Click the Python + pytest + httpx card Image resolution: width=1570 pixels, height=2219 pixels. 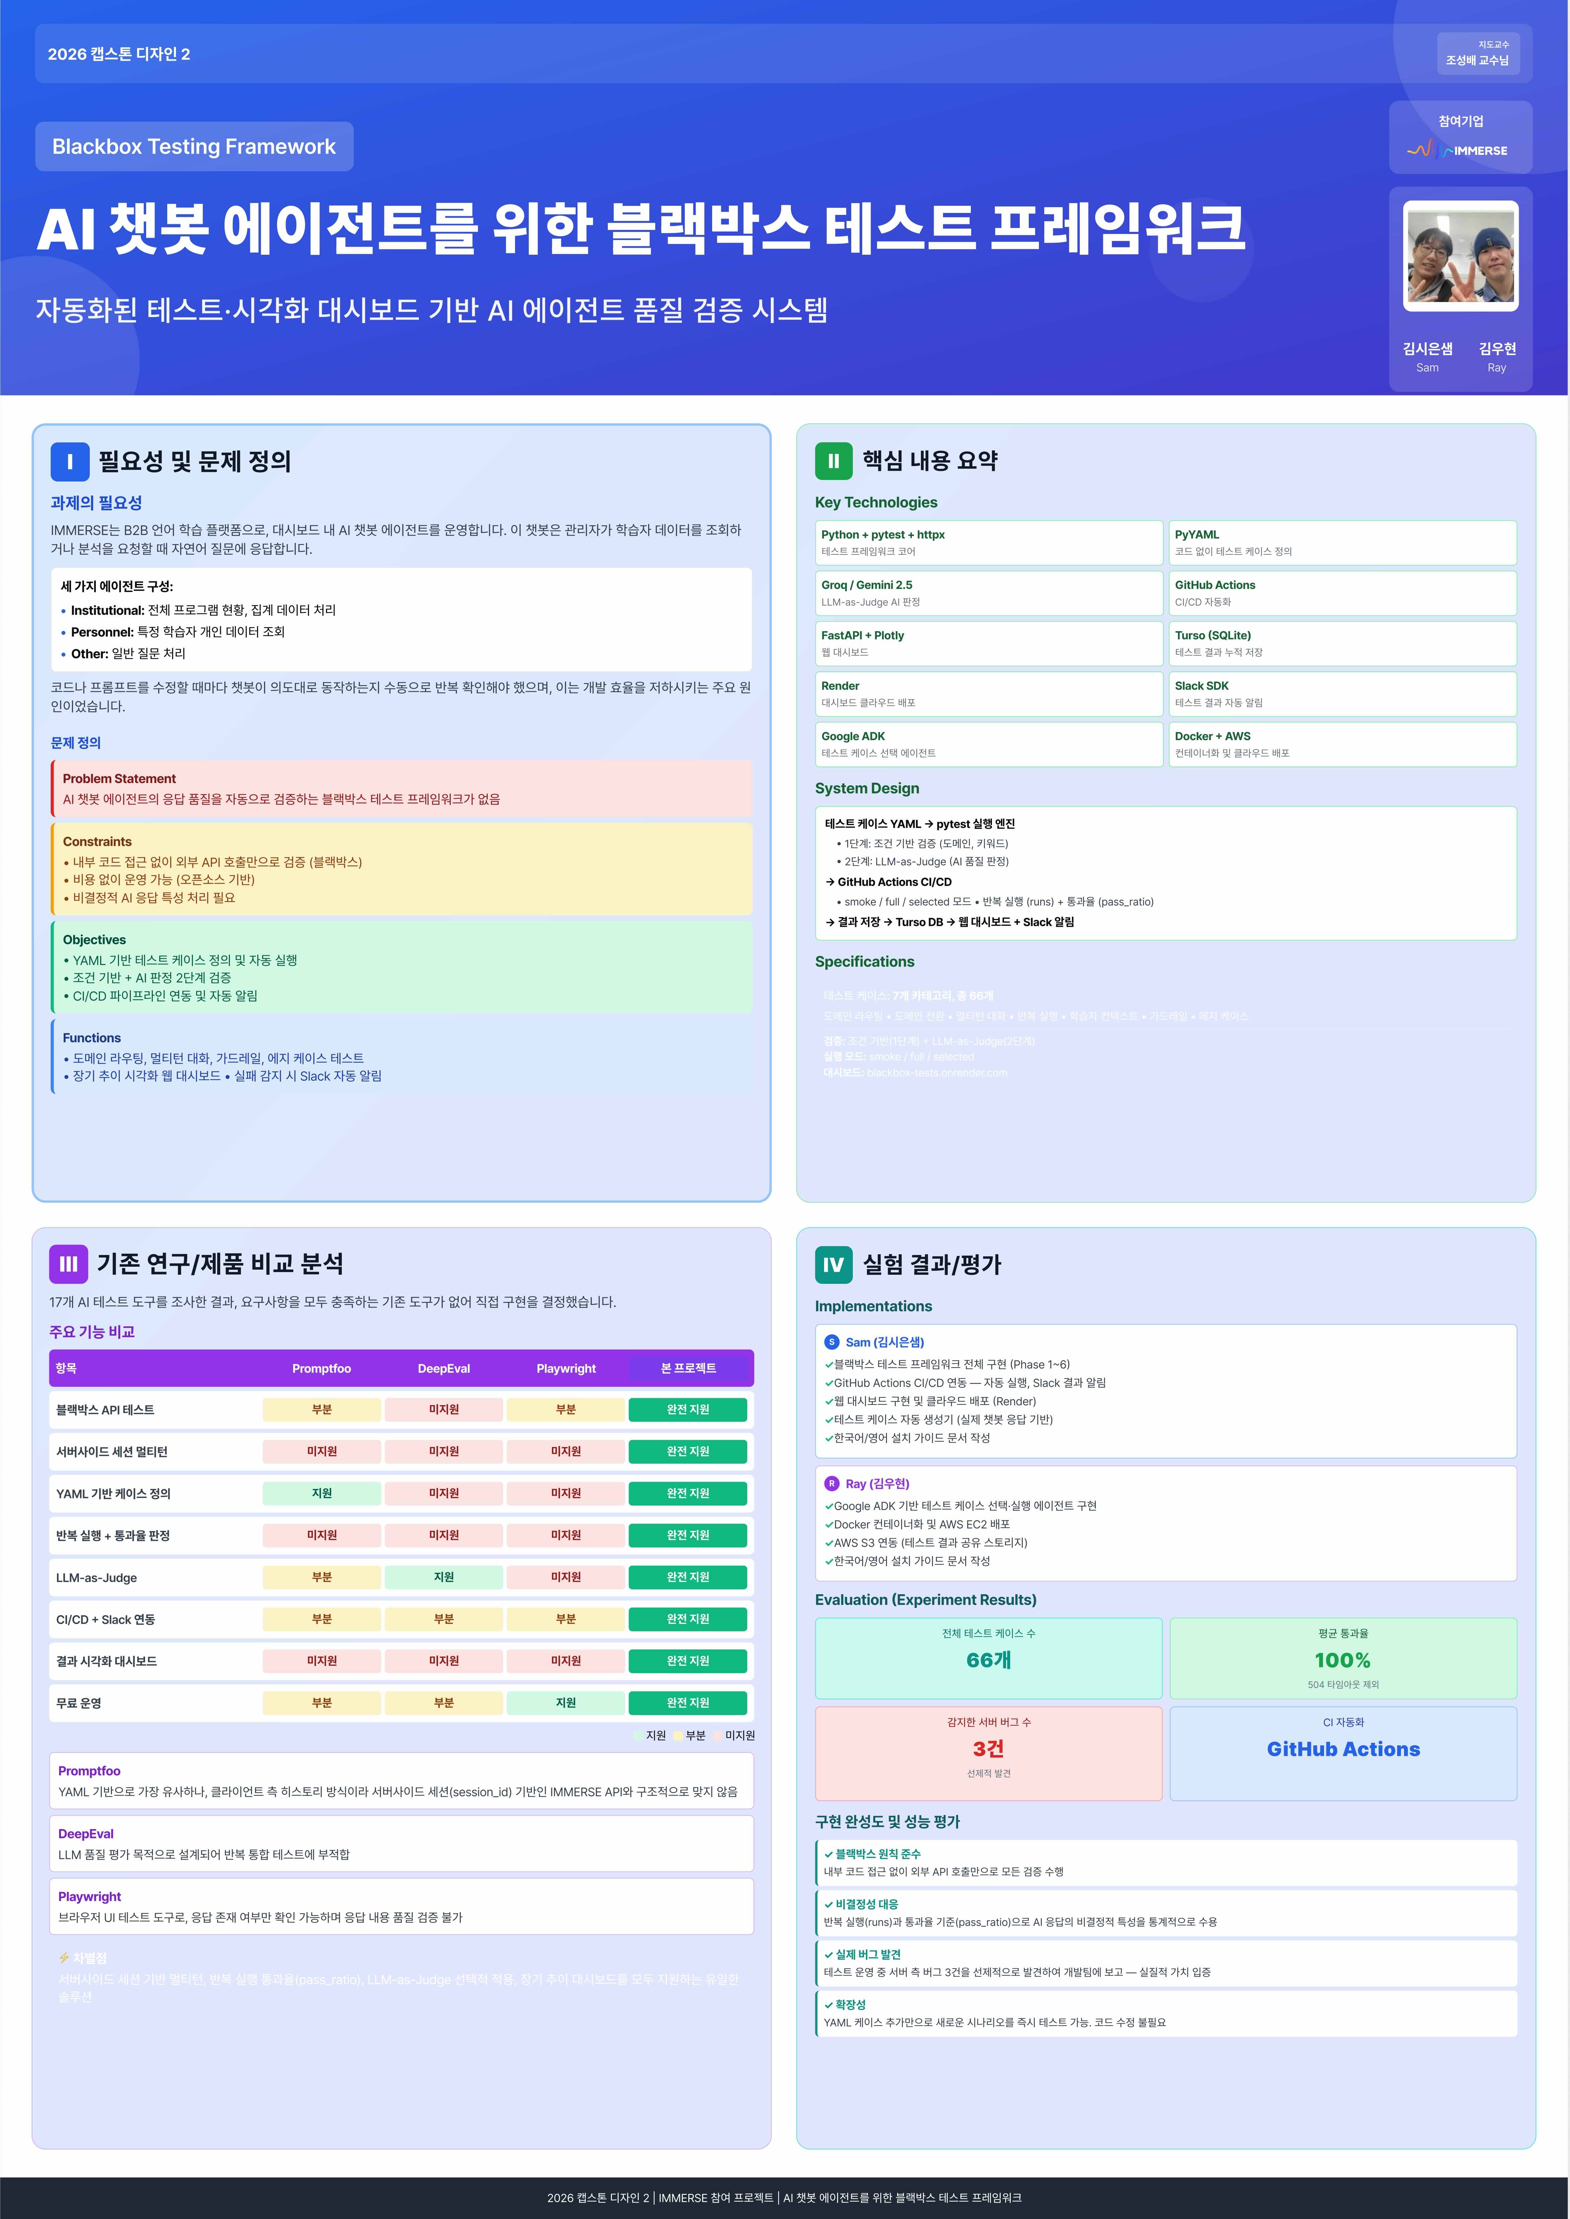989,542
